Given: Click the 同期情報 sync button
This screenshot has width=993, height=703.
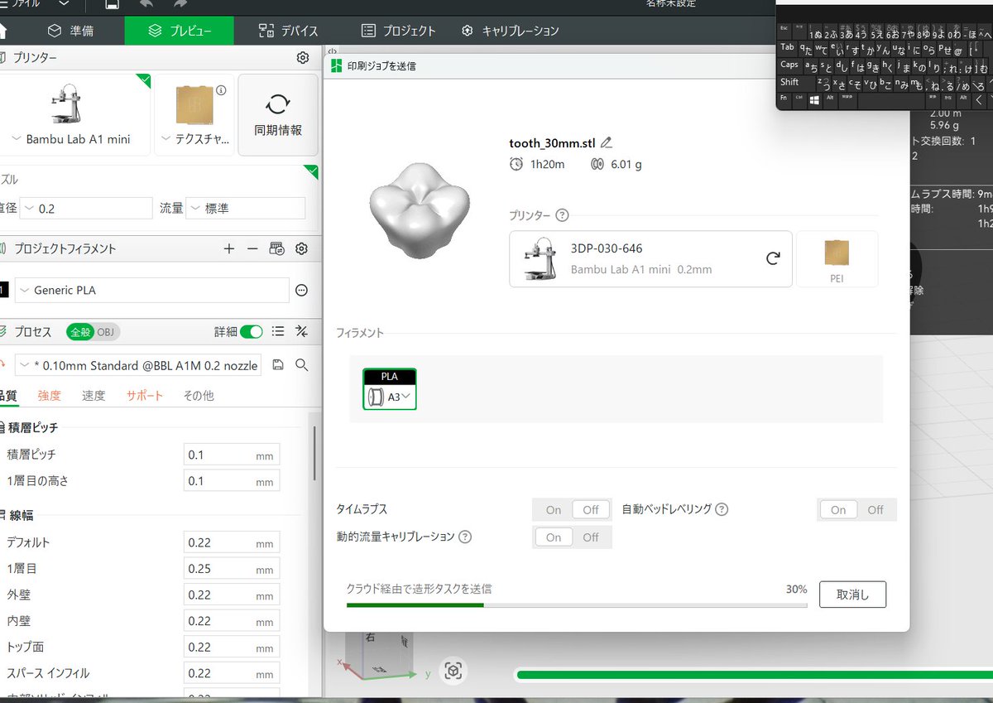Looking at the screenshot, I should [x=278, y=114].
